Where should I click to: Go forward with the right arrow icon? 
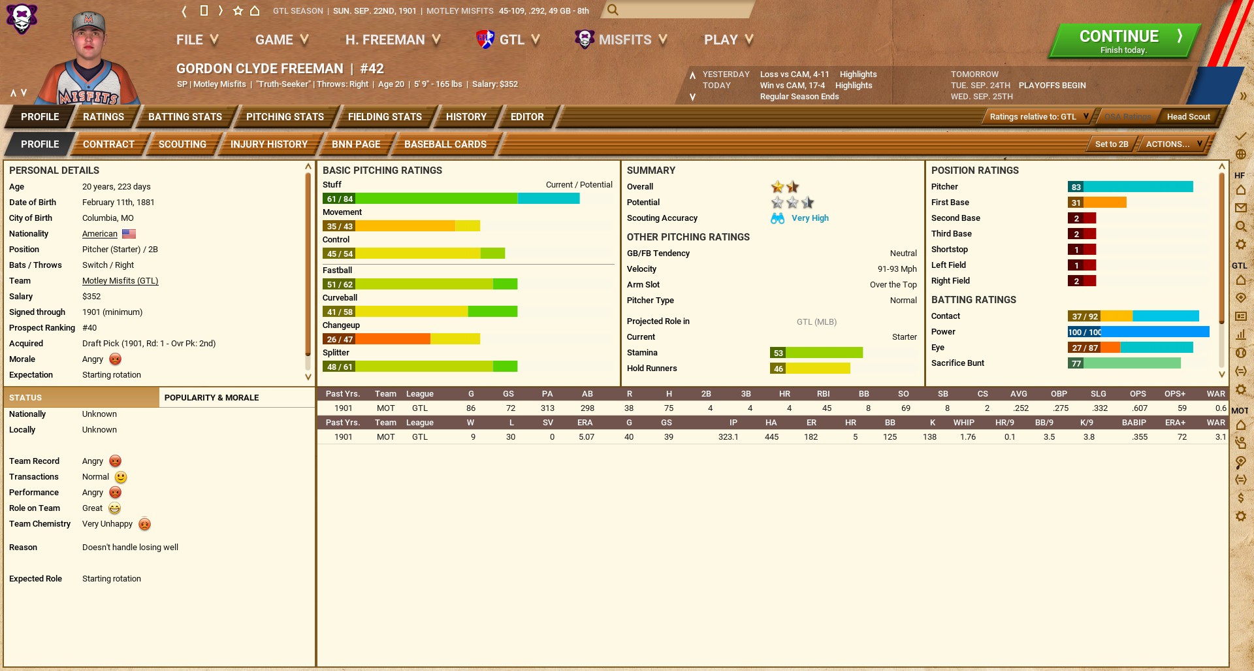tap(221, 10)
